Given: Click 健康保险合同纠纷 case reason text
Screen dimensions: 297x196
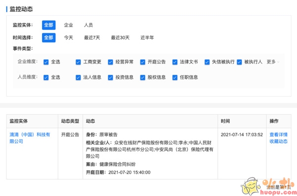Looking at the screenshot, I should (117, 164).
